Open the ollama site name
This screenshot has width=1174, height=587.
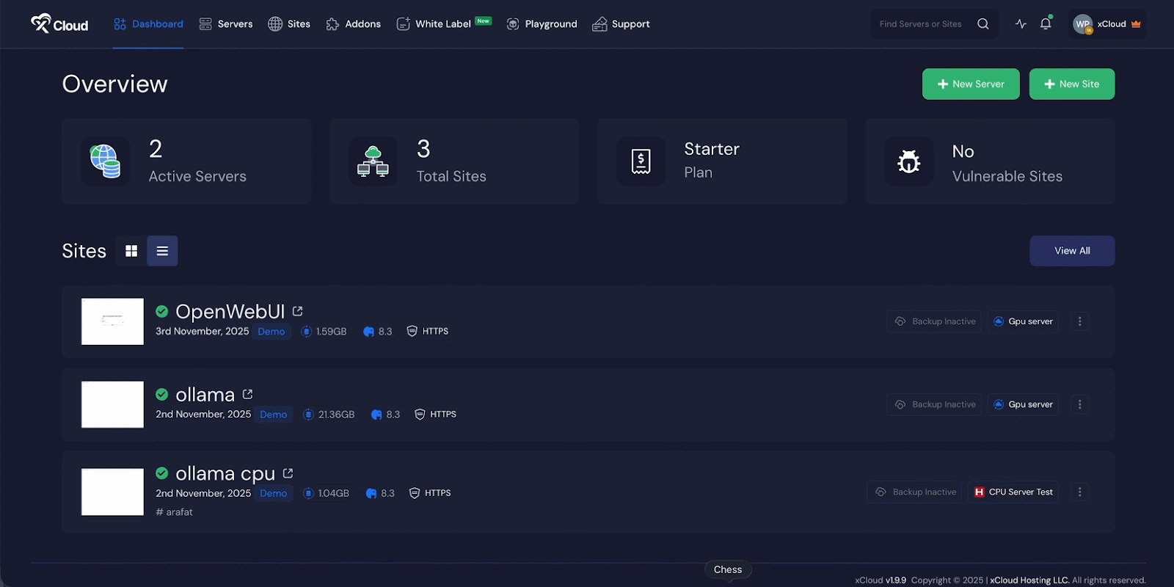(x=205, y=395)
